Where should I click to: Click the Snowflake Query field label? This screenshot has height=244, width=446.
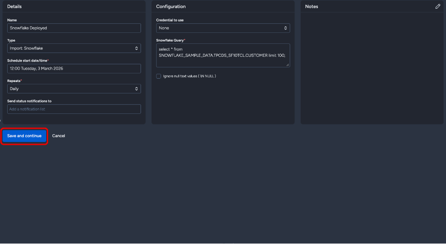tap(170, 40)
